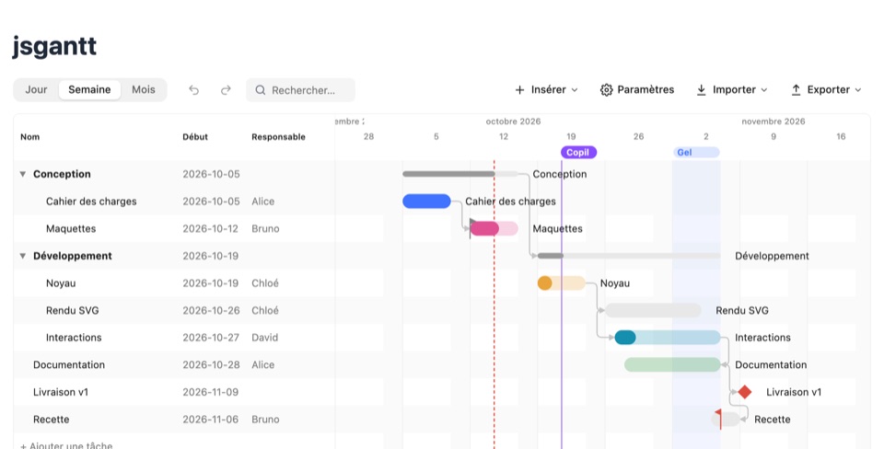Screen dimensions: 884x449
Task: Select Noyau row in task list
Action: pyautogui.click(x=174, y=282)
